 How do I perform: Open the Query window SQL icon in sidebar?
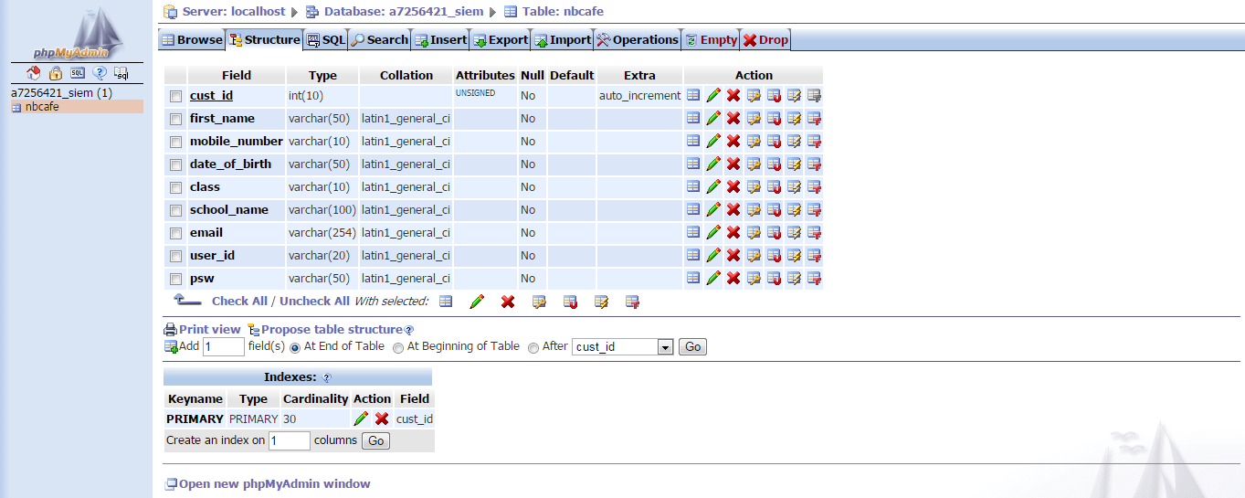tap(78, 73)
